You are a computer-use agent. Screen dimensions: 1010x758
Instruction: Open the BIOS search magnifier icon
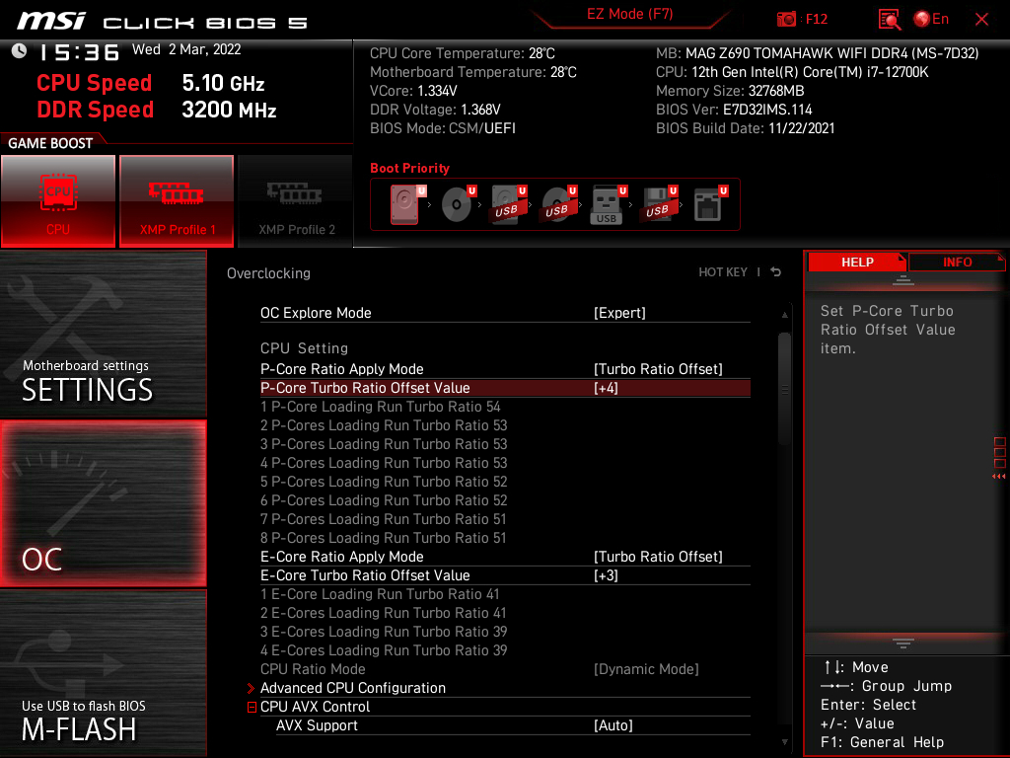pyautogui.click(x=889, y=20)
